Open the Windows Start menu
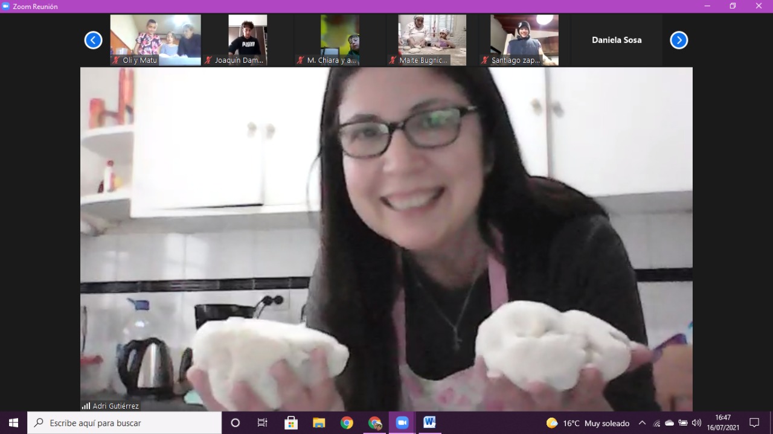773x434 pixels. pos(13,423)
